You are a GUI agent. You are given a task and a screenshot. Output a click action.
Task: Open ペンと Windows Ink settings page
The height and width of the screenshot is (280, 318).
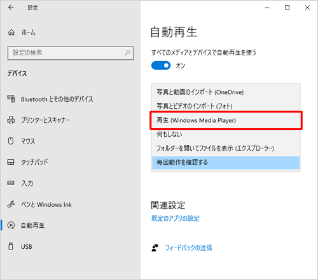tap(71, 204)
